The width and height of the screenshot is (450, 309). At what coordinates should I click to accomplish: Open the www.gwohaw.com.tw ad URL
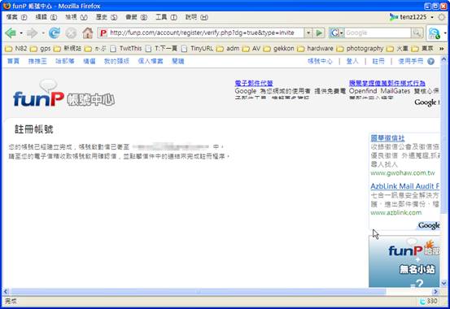coord(402,173)
